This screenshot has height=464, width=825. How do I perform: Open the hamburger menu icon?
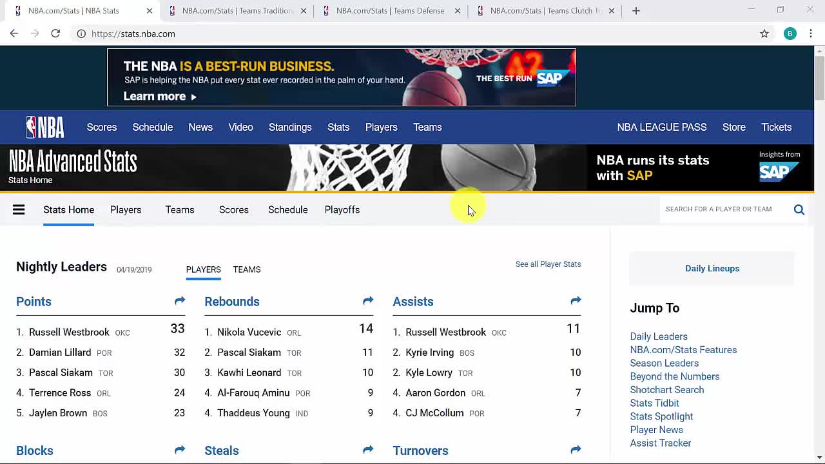[19, 209]
